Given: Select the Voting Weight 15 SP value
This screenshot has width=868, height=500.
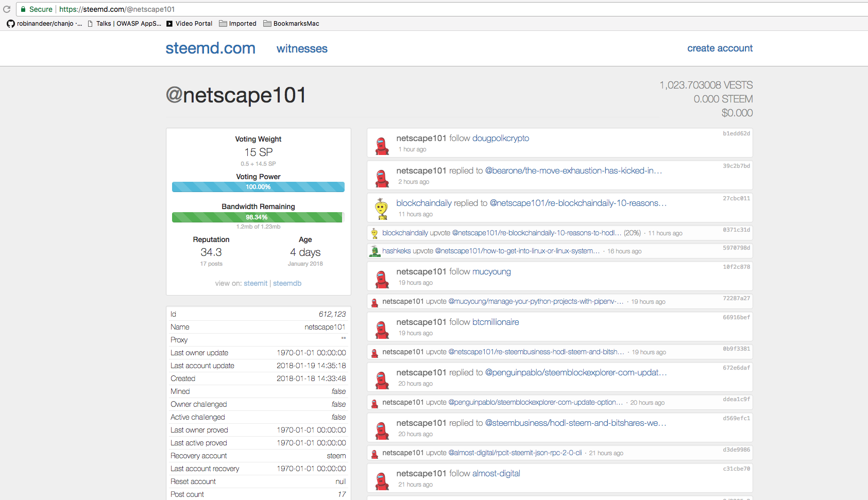Looking at the screenshot, I should [x=259, y=152].
